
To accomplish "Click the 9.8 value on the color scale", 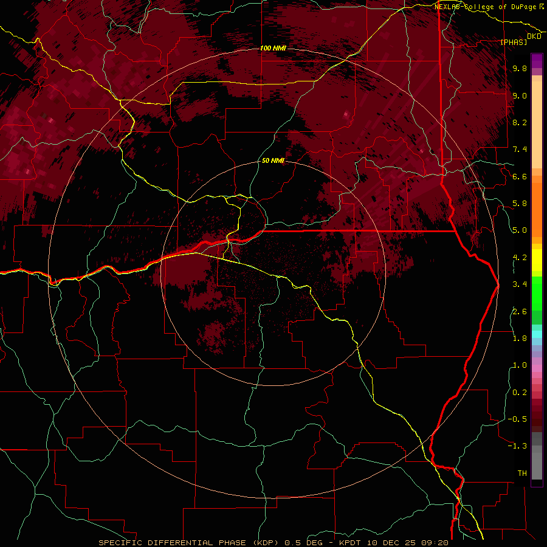I will click(520, 69).
